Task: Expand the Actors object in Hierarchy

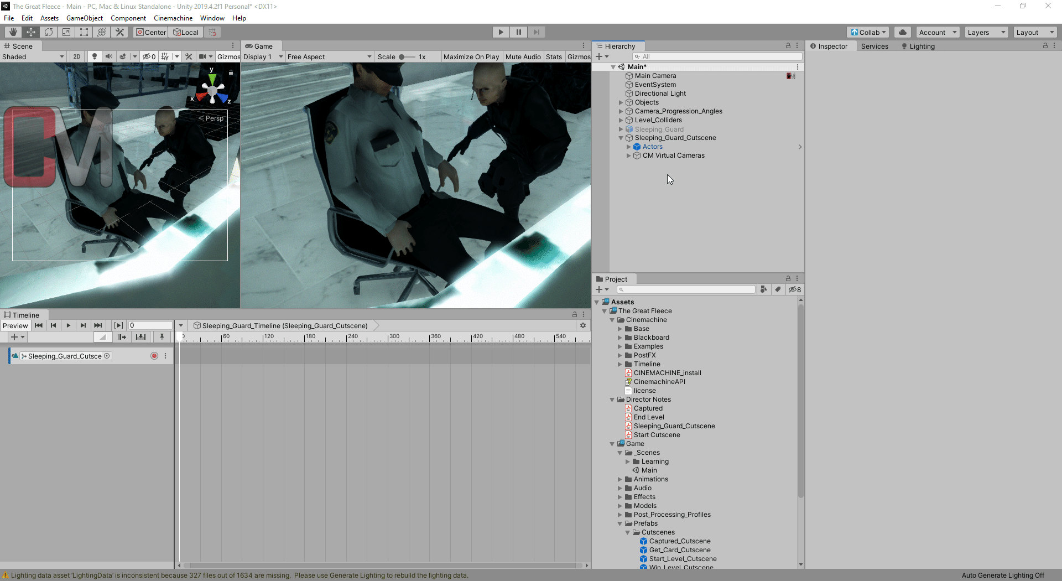Action: (x=628, y=147)
